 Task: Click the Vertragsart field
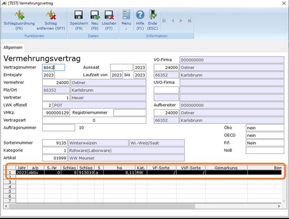94,120
